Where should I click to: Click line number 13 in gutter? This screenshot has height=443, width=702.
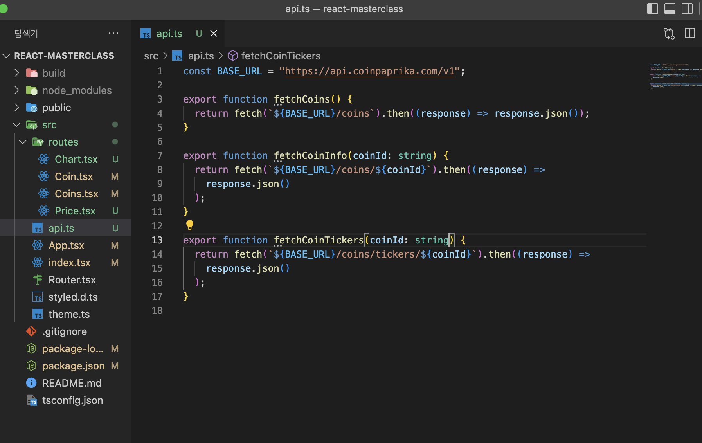pyautogui.click(x=157, y=240)
